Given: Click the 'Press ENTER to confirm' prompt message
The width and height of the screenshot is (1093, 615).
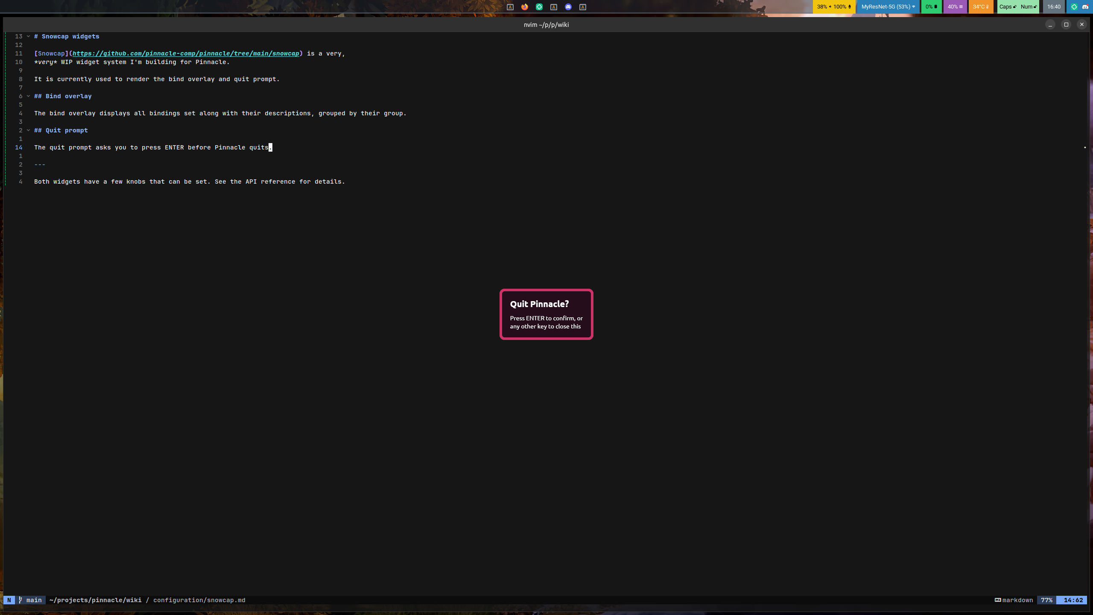Looking at the screenshot, I should point(546,322).
